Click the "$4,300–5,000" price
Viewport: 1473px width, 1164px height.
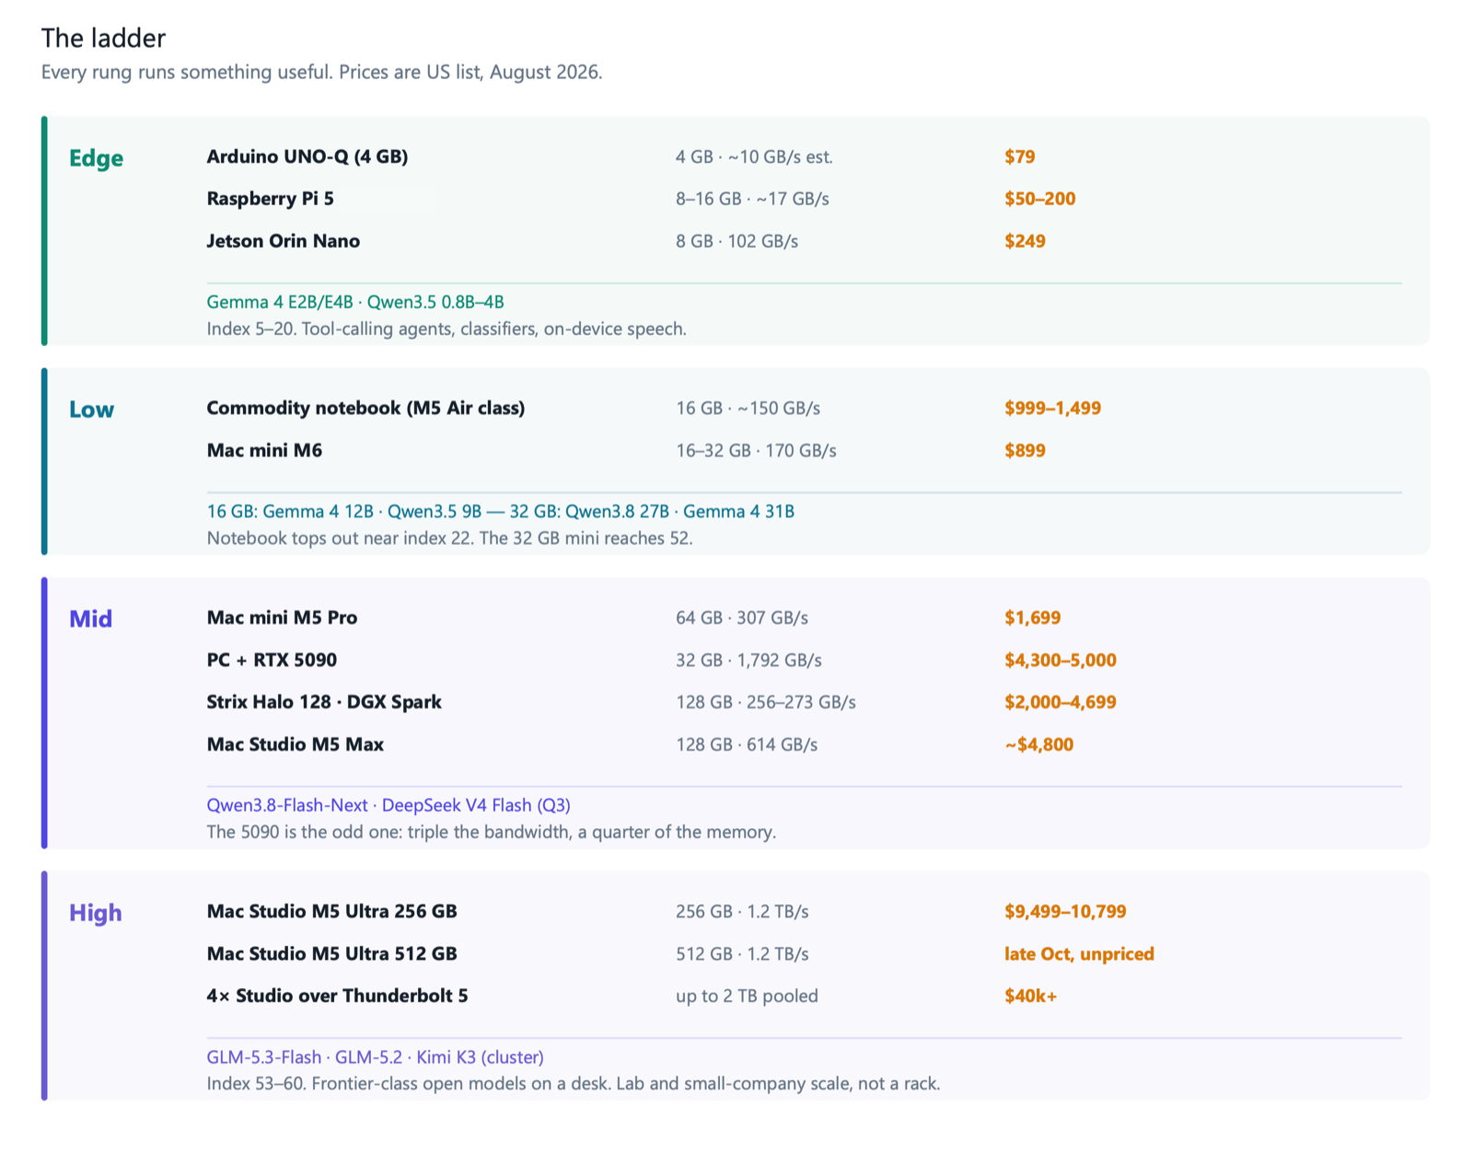coord(1061,660)
